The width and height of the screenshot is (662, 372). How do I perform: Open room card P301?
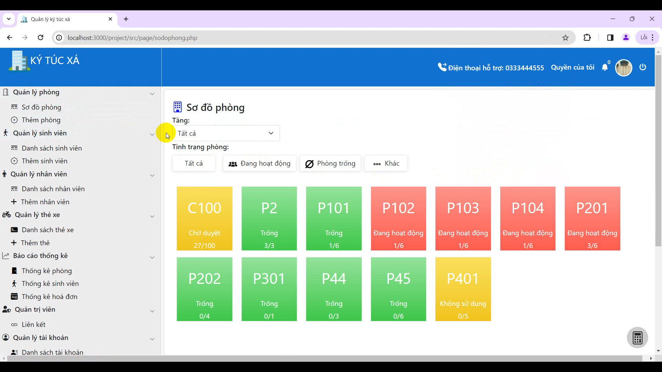[x=269, y=289]
